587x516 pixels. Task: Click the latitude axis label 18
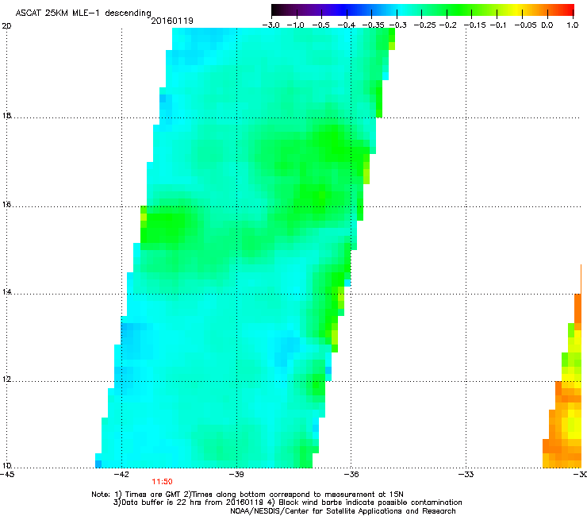tap(6, 115)
